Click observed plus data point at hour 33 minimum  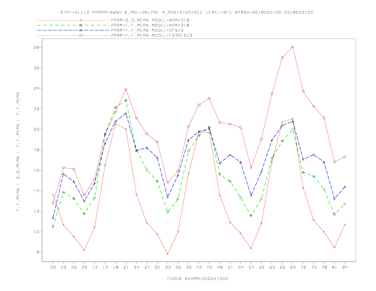(x=168, y=254)
